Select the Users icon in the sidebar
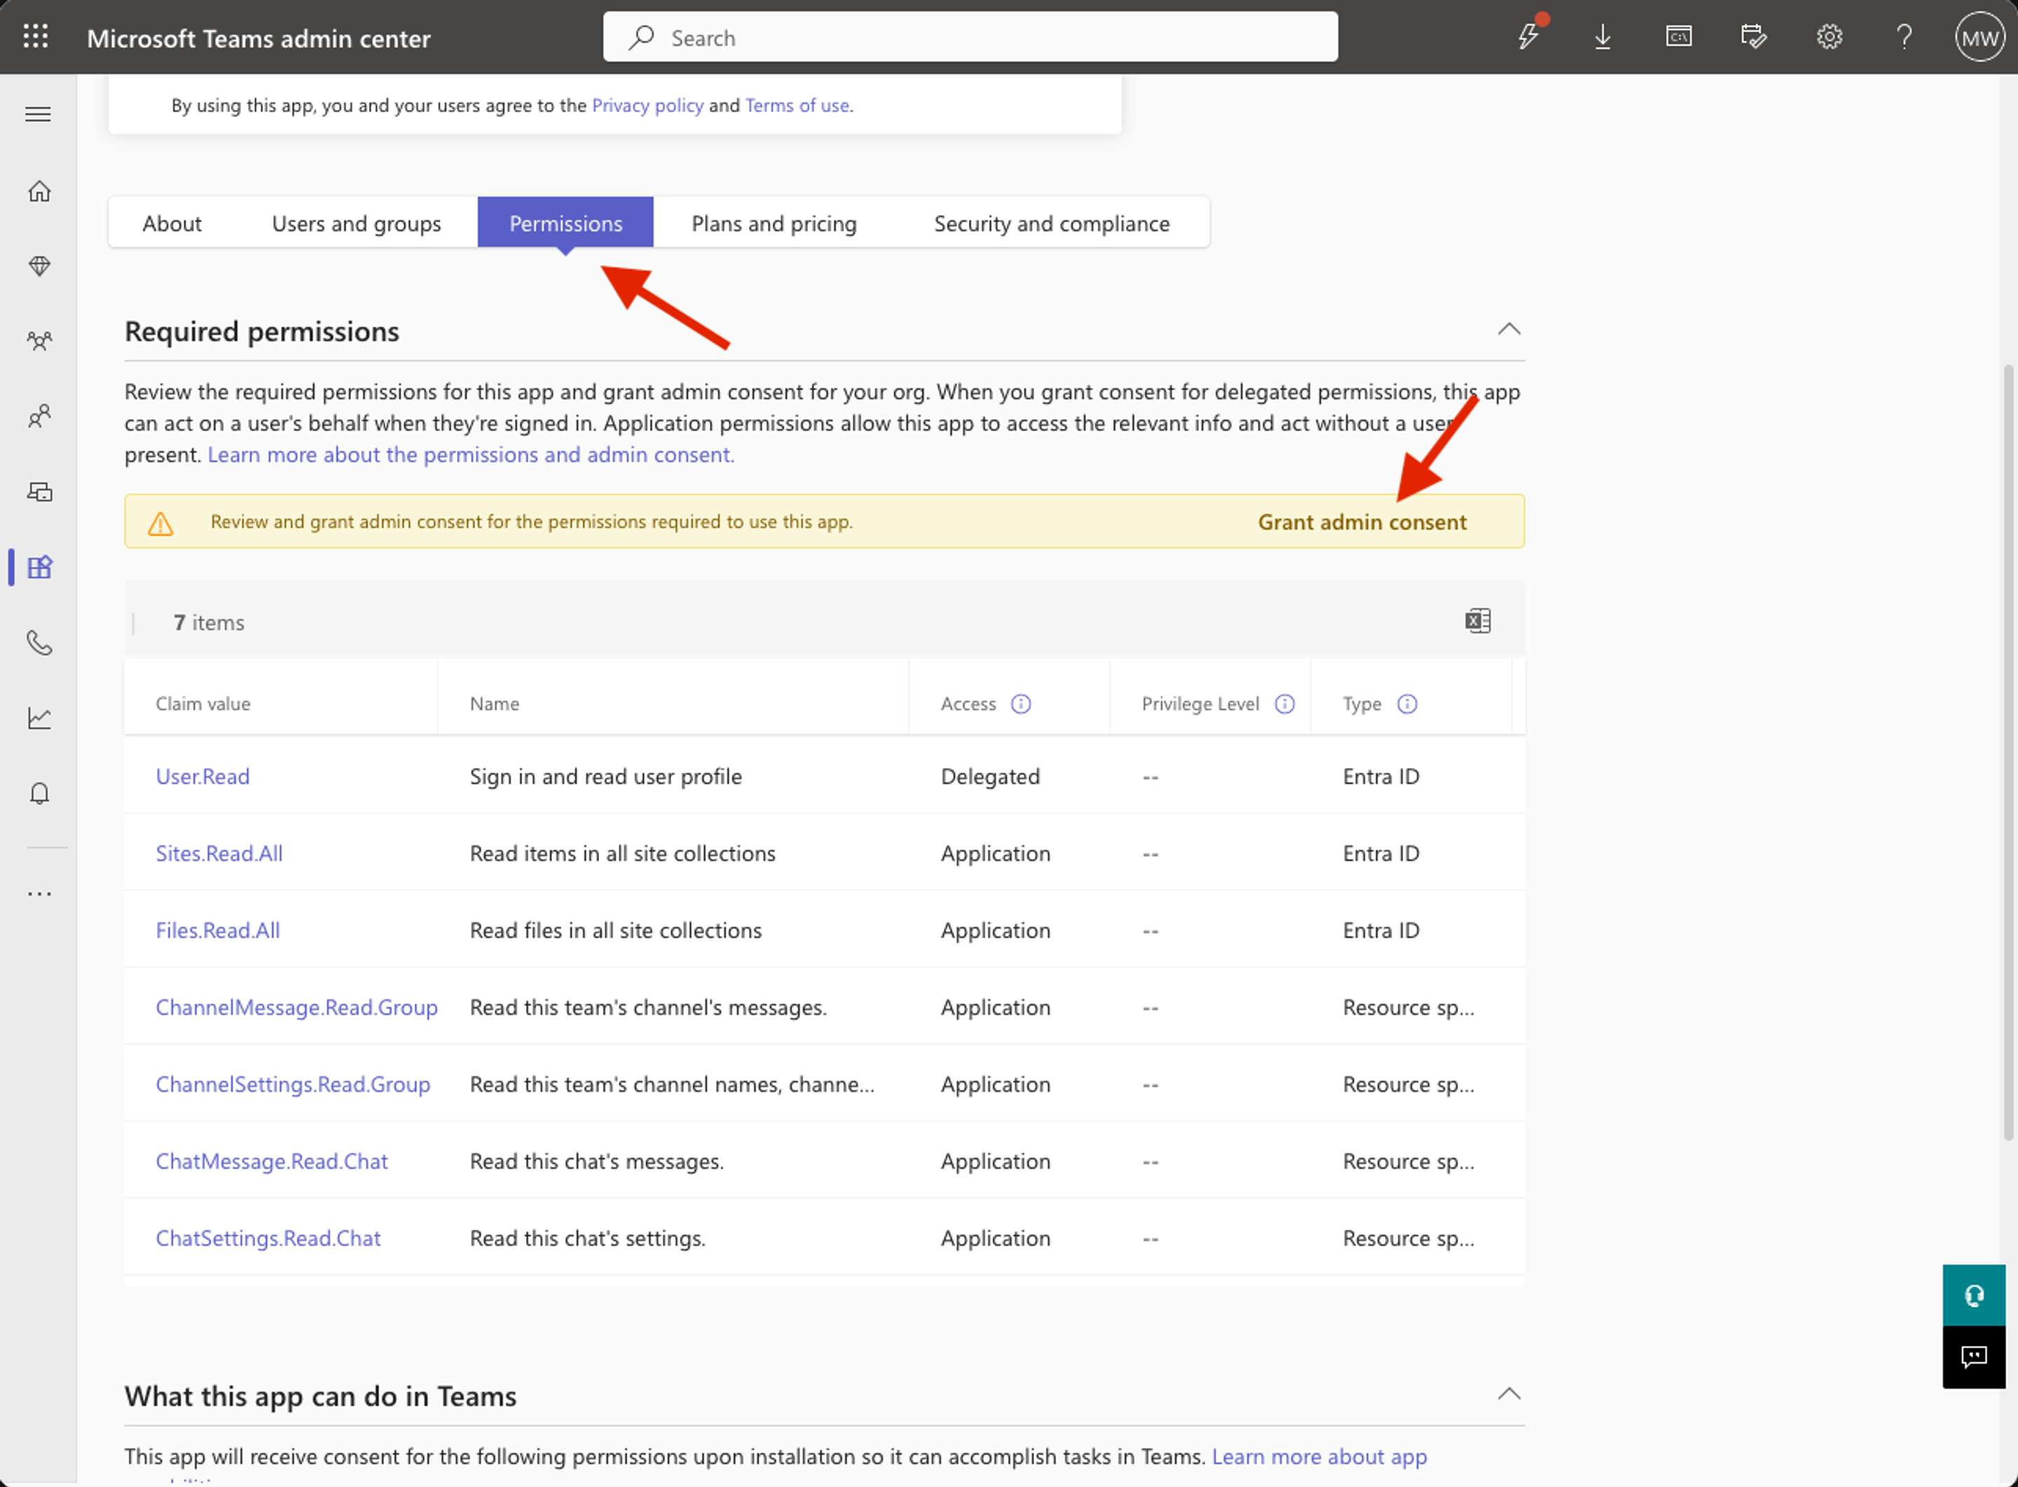 click(x=40, y=416)
